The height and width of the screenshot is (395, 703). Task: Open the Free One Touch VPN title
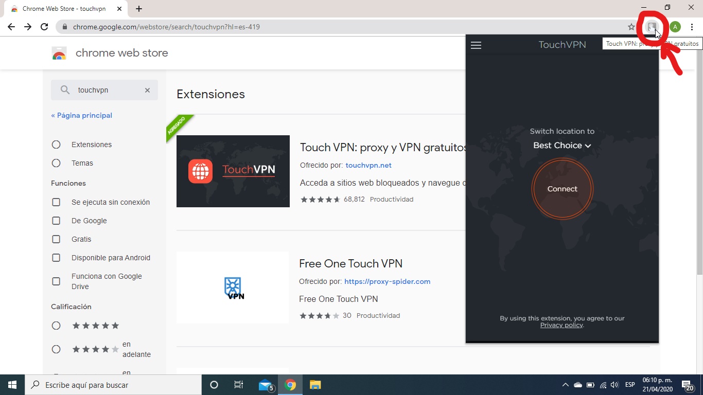coord(350,263)
